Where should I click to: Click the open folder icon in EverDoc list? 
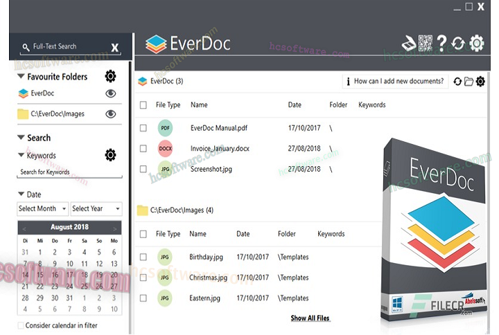coord(469,82)
